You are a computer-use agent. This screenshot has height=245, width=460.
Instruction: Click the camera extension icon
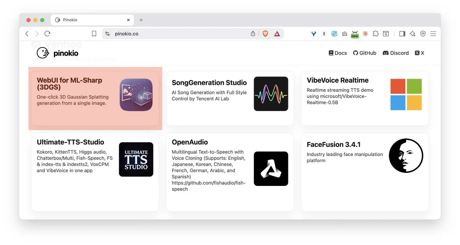tap(345, 34)
